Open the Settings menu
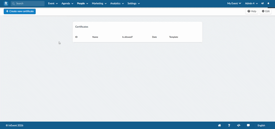Viewport: 275px width, 129px height. pyautogui.click(x=133, y=3)
